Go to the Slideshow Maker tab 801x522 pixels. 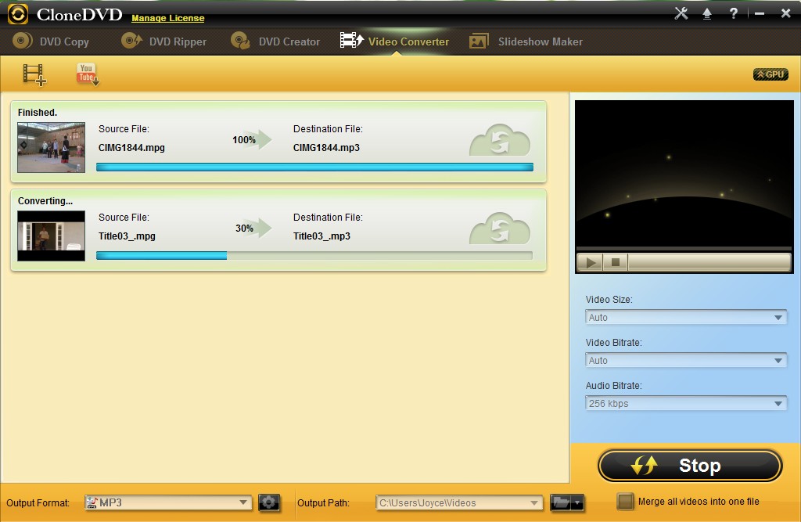pos(526,41)
